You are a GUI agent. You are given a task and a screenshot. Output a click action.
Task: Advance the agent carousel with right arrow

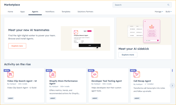tap(172, 86)
